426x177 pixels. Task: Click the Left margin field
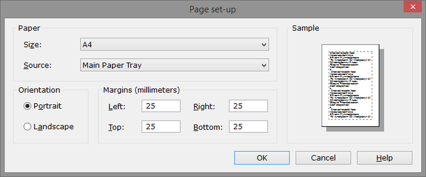[x=161, y=106]
